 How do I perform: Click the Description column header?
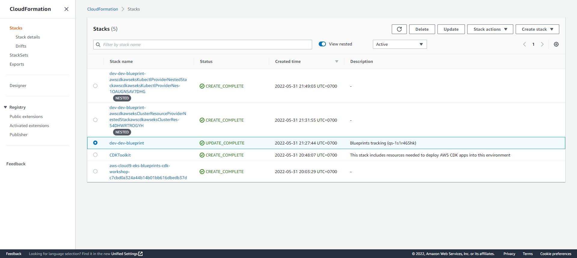pyautogui.click(x=361, y=61)
